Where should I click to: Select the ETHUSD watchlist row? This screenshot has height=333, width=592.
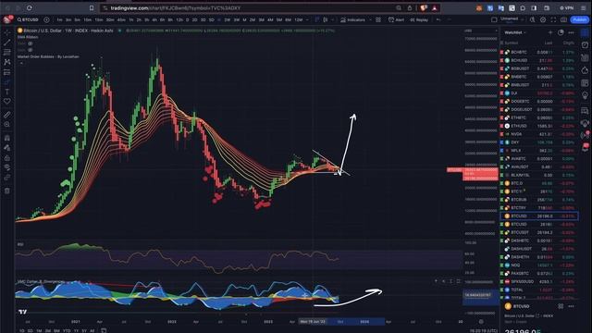[x=539, y=126]
